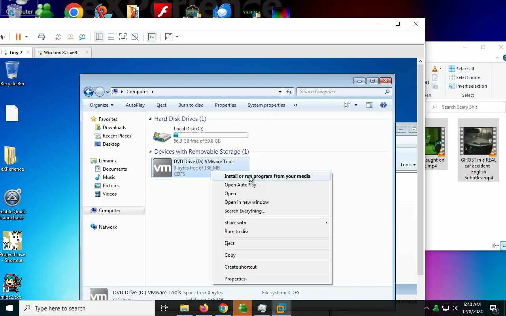Expand the Share with submenu
506x316 pixels.
[x=272, y=223]
